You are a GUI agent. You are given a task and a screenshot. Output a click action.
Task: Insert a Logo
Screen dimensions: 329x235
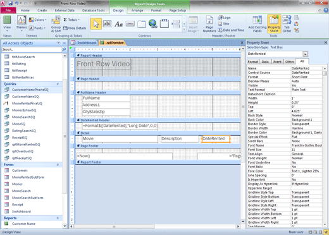[225, 18]
